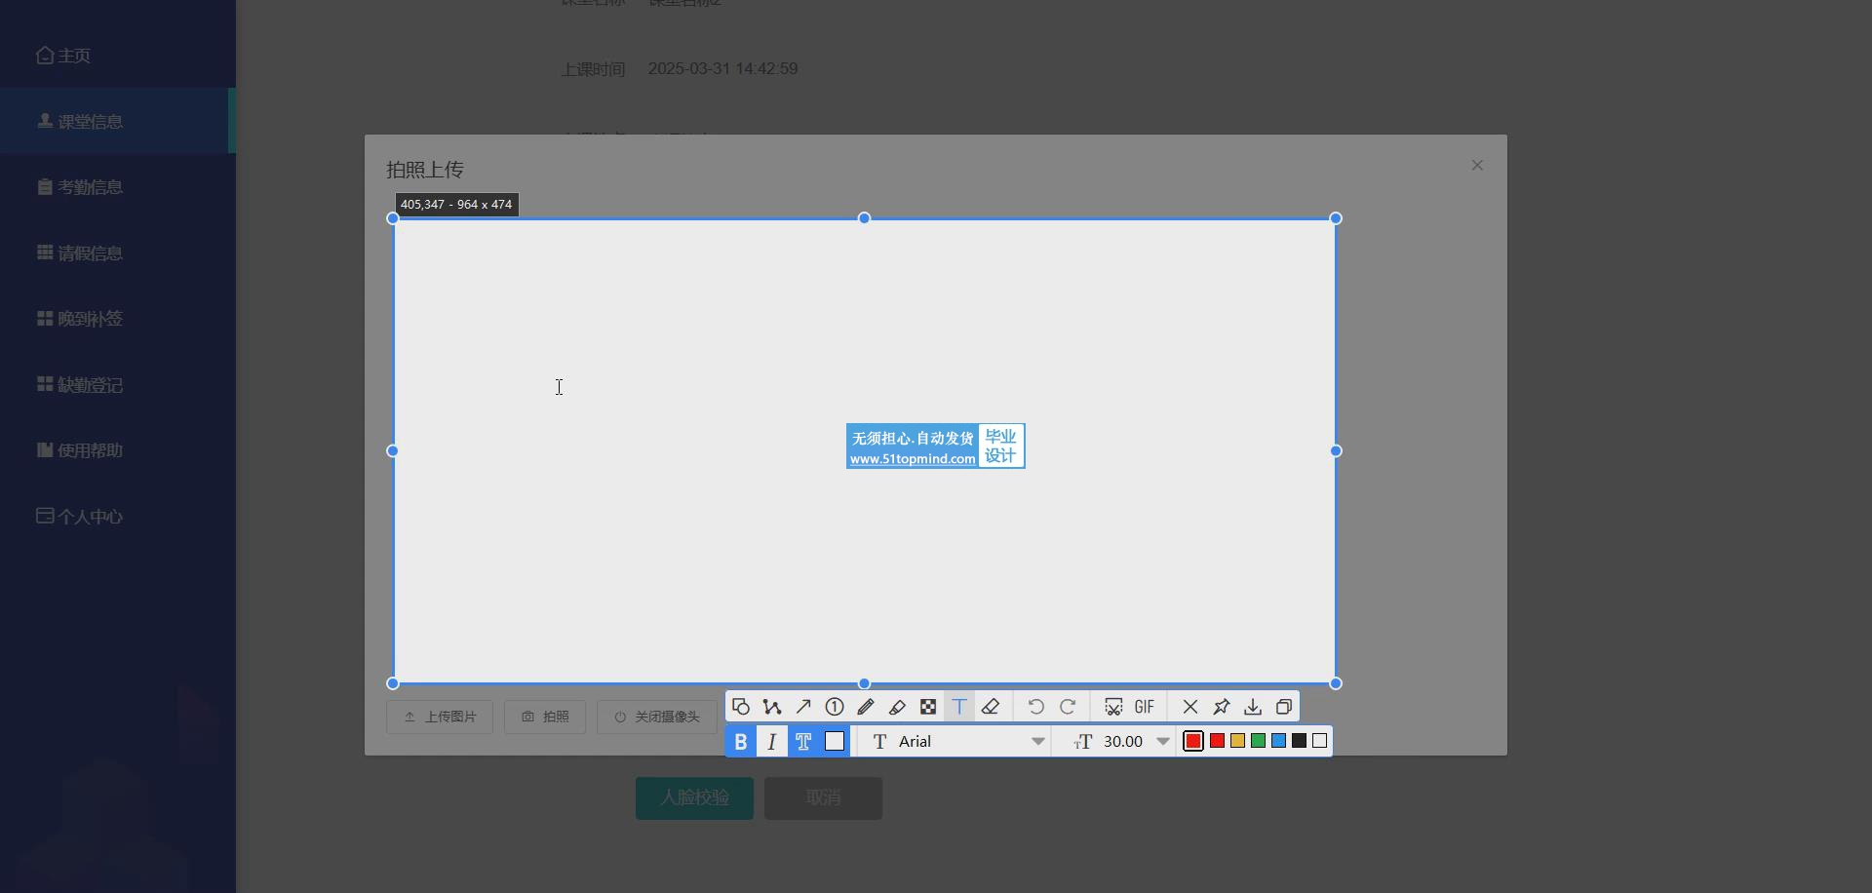Viewport: 1872px width, 893px height.
Task: Select the mosaic blur tool
Action: [x=928, y=707]
